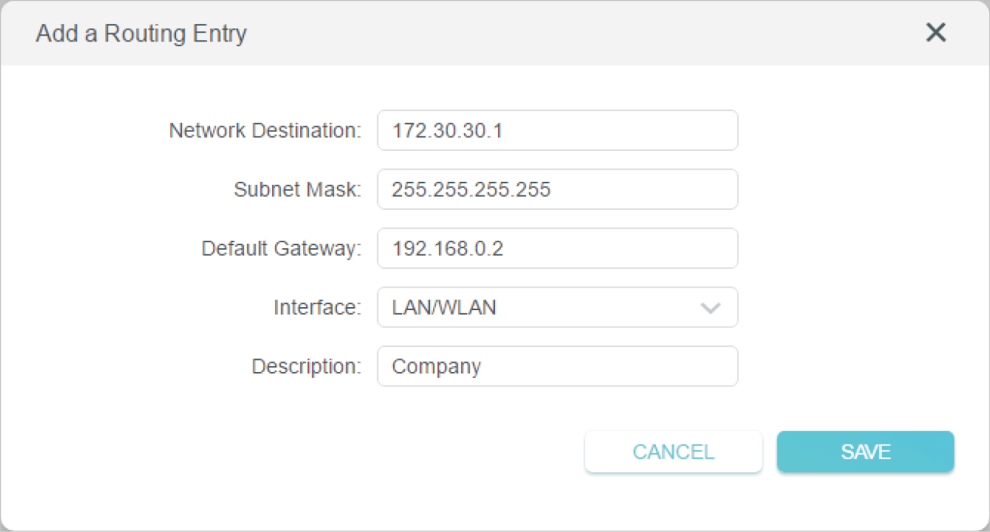Open the Interface LAN/WLAN combo box
The width and height of the screenshot is (990, 532).
(557, 308)
